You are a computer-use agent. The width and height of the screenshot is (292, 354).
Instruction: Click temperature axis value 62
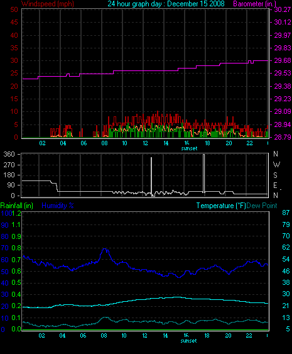(286, 248)
